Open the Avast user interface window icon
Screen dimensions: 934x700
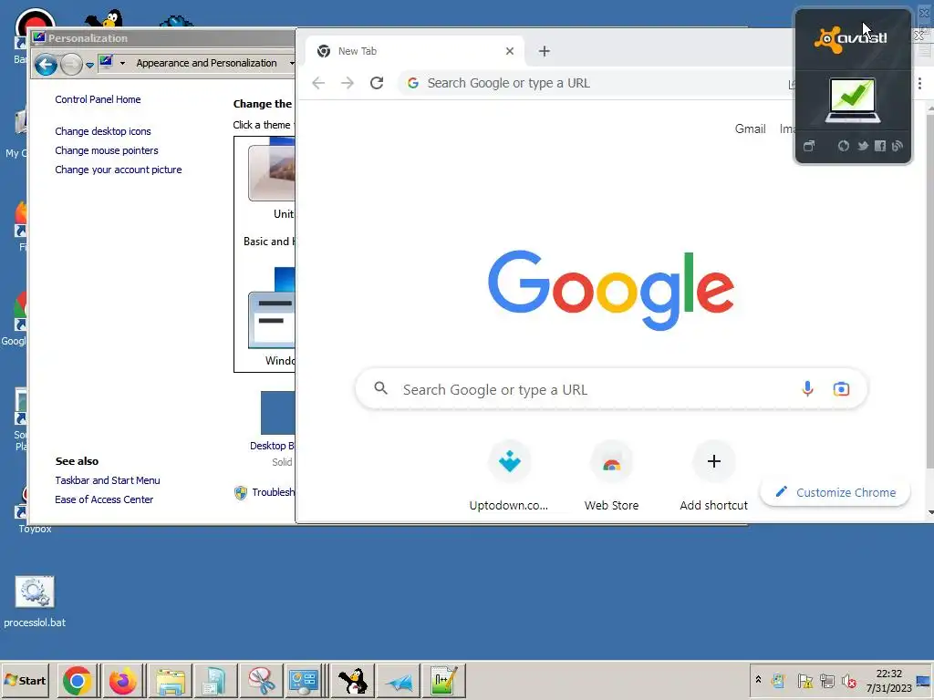coord(808,146)
